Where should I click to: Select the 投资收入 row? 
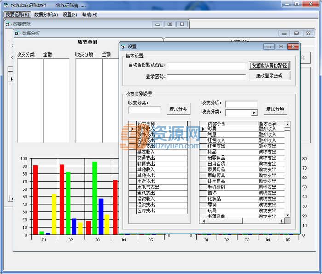click(x=158, y=199)
